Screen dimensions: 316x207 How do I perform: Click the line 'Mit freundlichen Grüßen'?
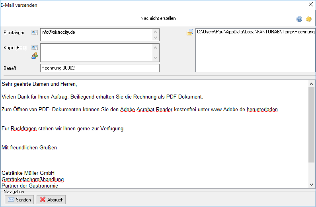(29, 148)
